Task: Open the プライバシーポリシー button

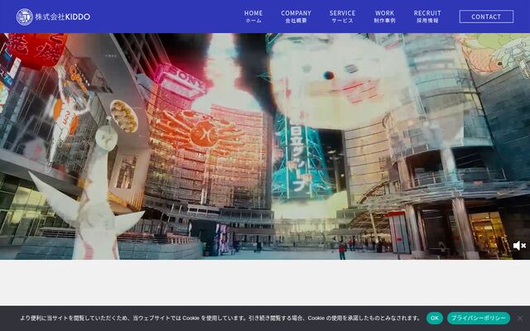Action: [479, 318]
